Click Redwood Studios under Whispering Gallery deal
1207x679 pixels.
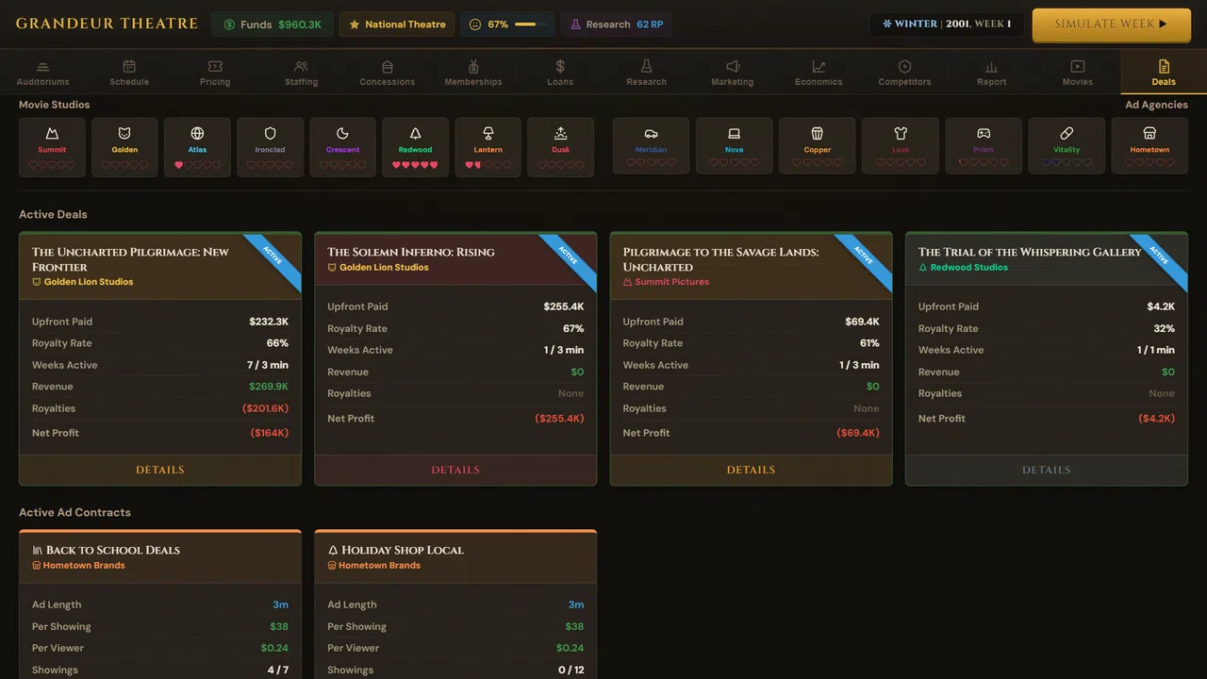(x=969, y=268)
